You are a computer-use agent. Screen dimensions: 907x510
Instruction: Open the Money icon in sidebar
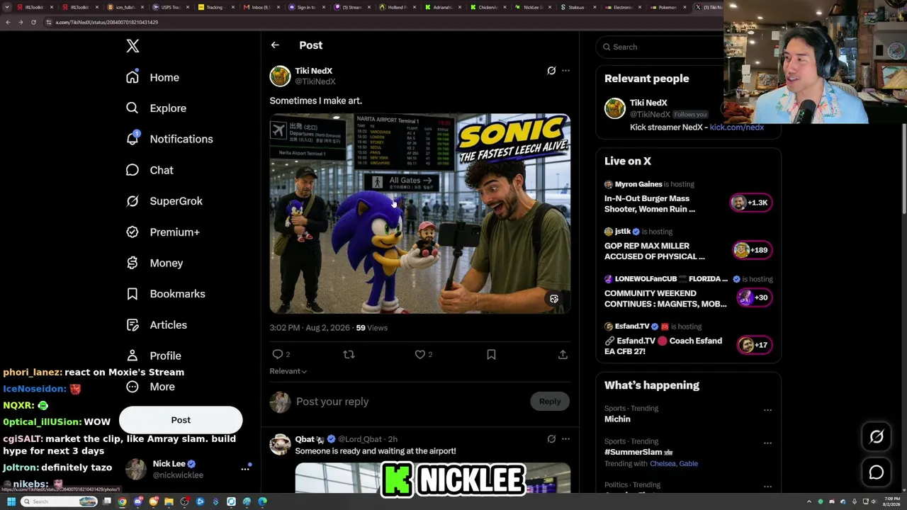pyautogui.click(x=133, y=263)
